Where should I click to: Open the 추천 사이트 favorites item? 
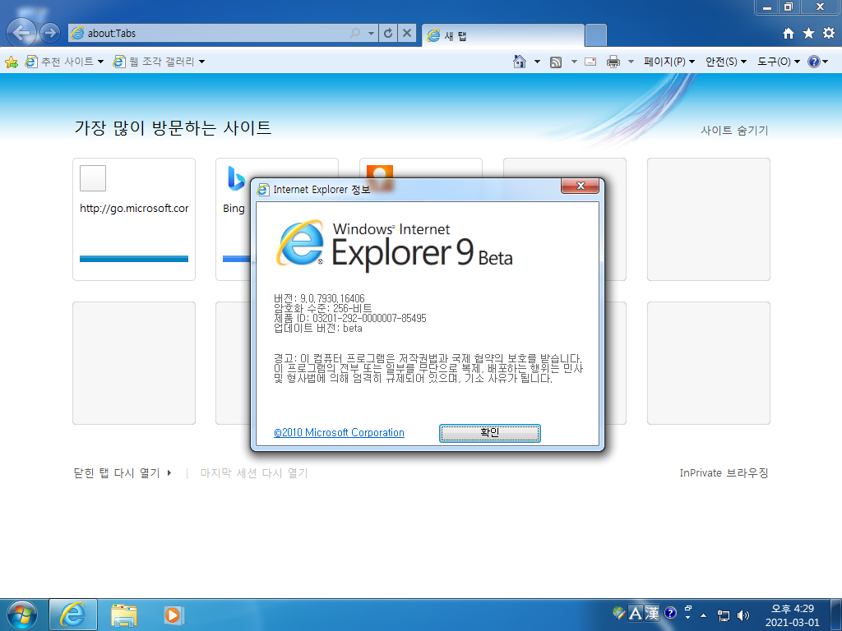[x=64, y=62]
